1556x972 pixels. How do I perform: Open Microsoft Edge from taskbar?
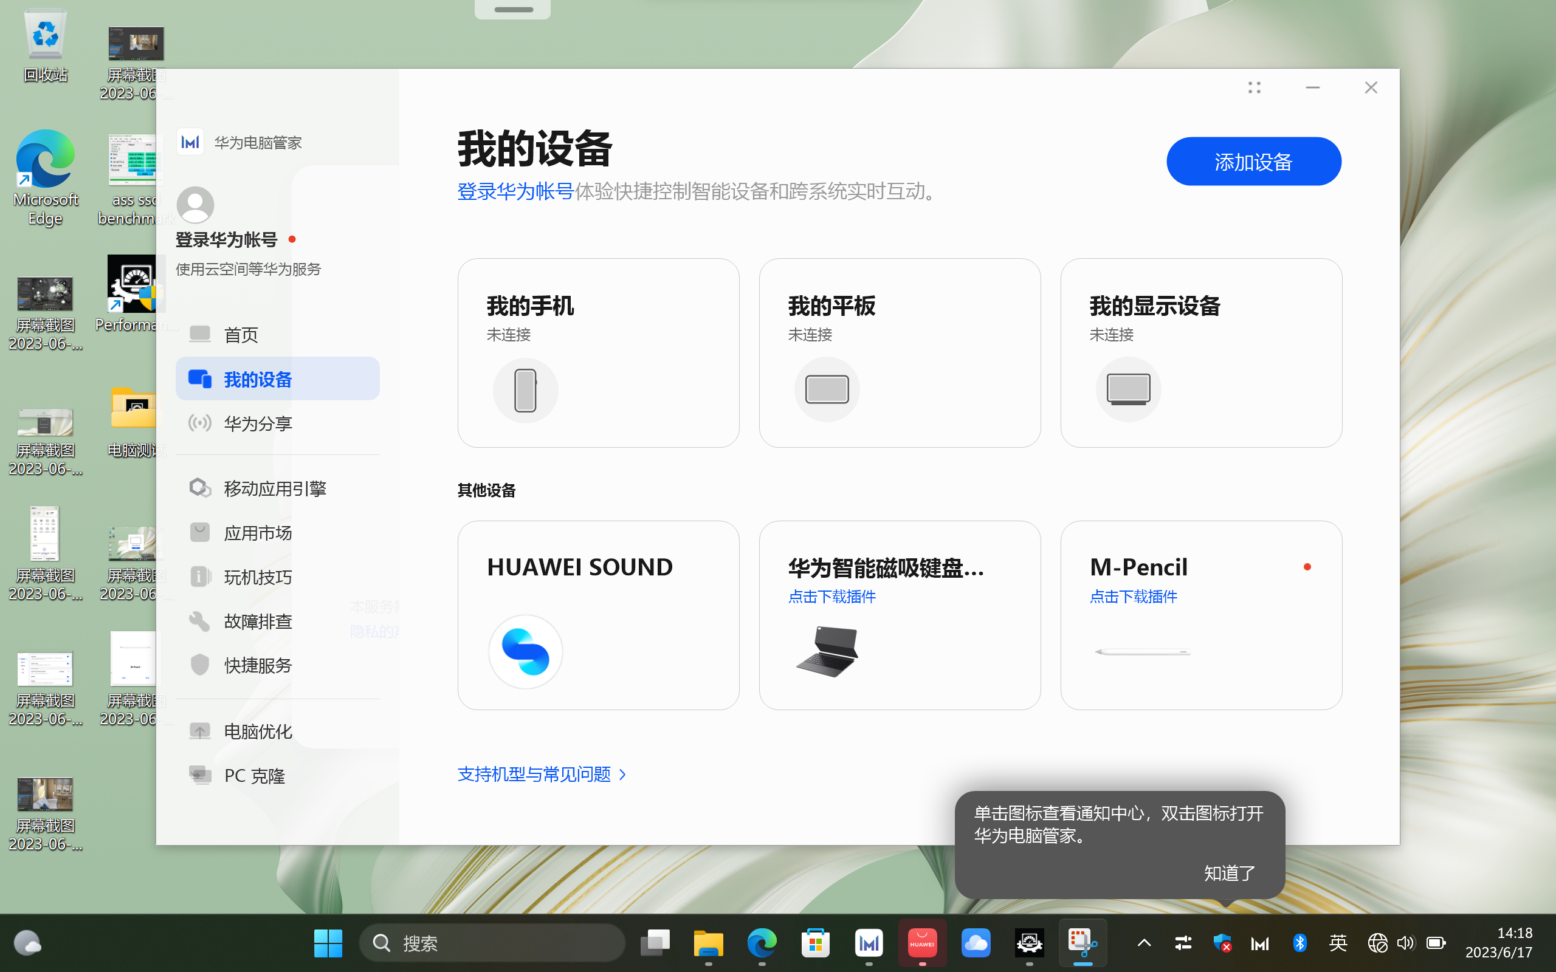(x=762, y=943)
